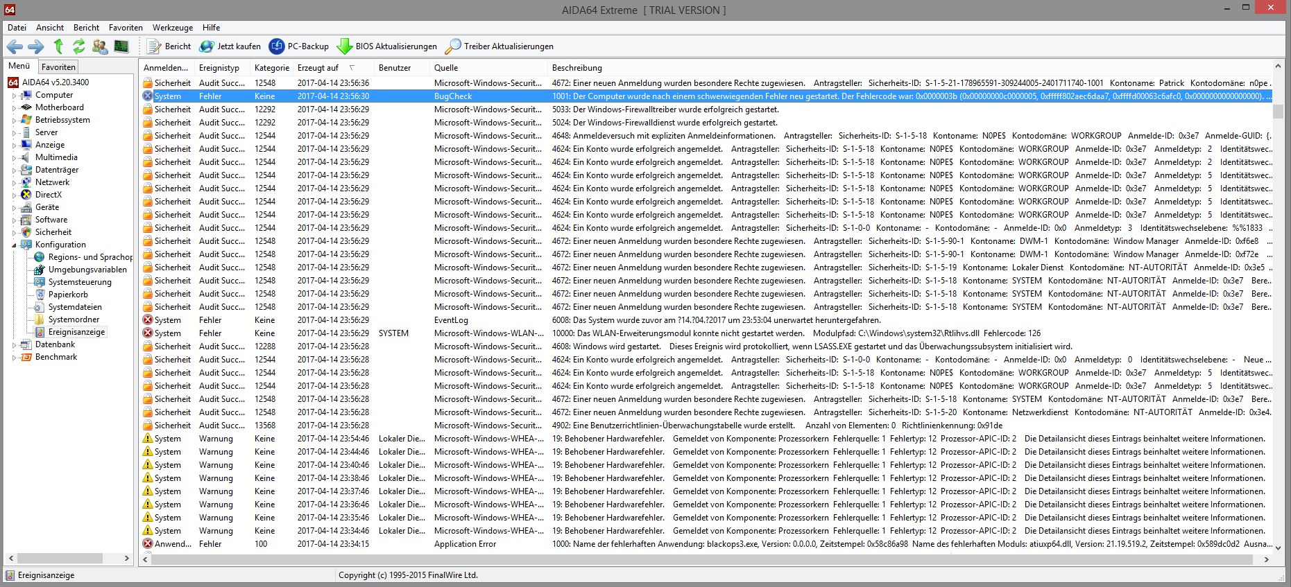Click the event list vertical scrollbar thumb

pyautogui.click(x=1279, y=111)
